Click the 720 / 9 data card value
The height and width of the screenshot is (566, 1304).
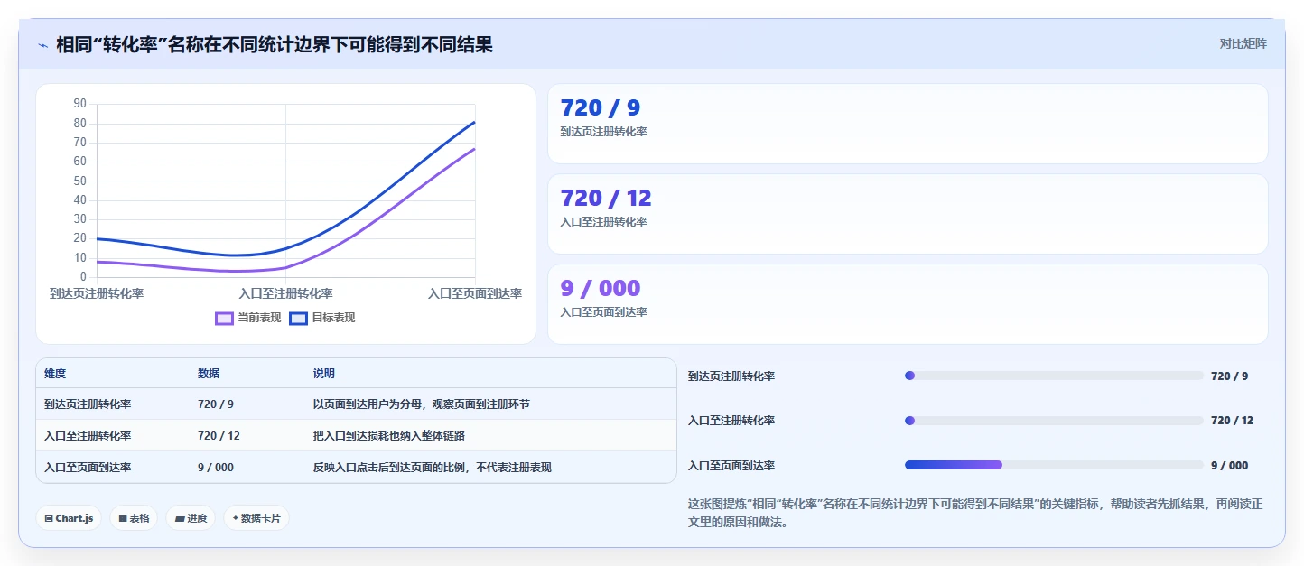[601, 108]
